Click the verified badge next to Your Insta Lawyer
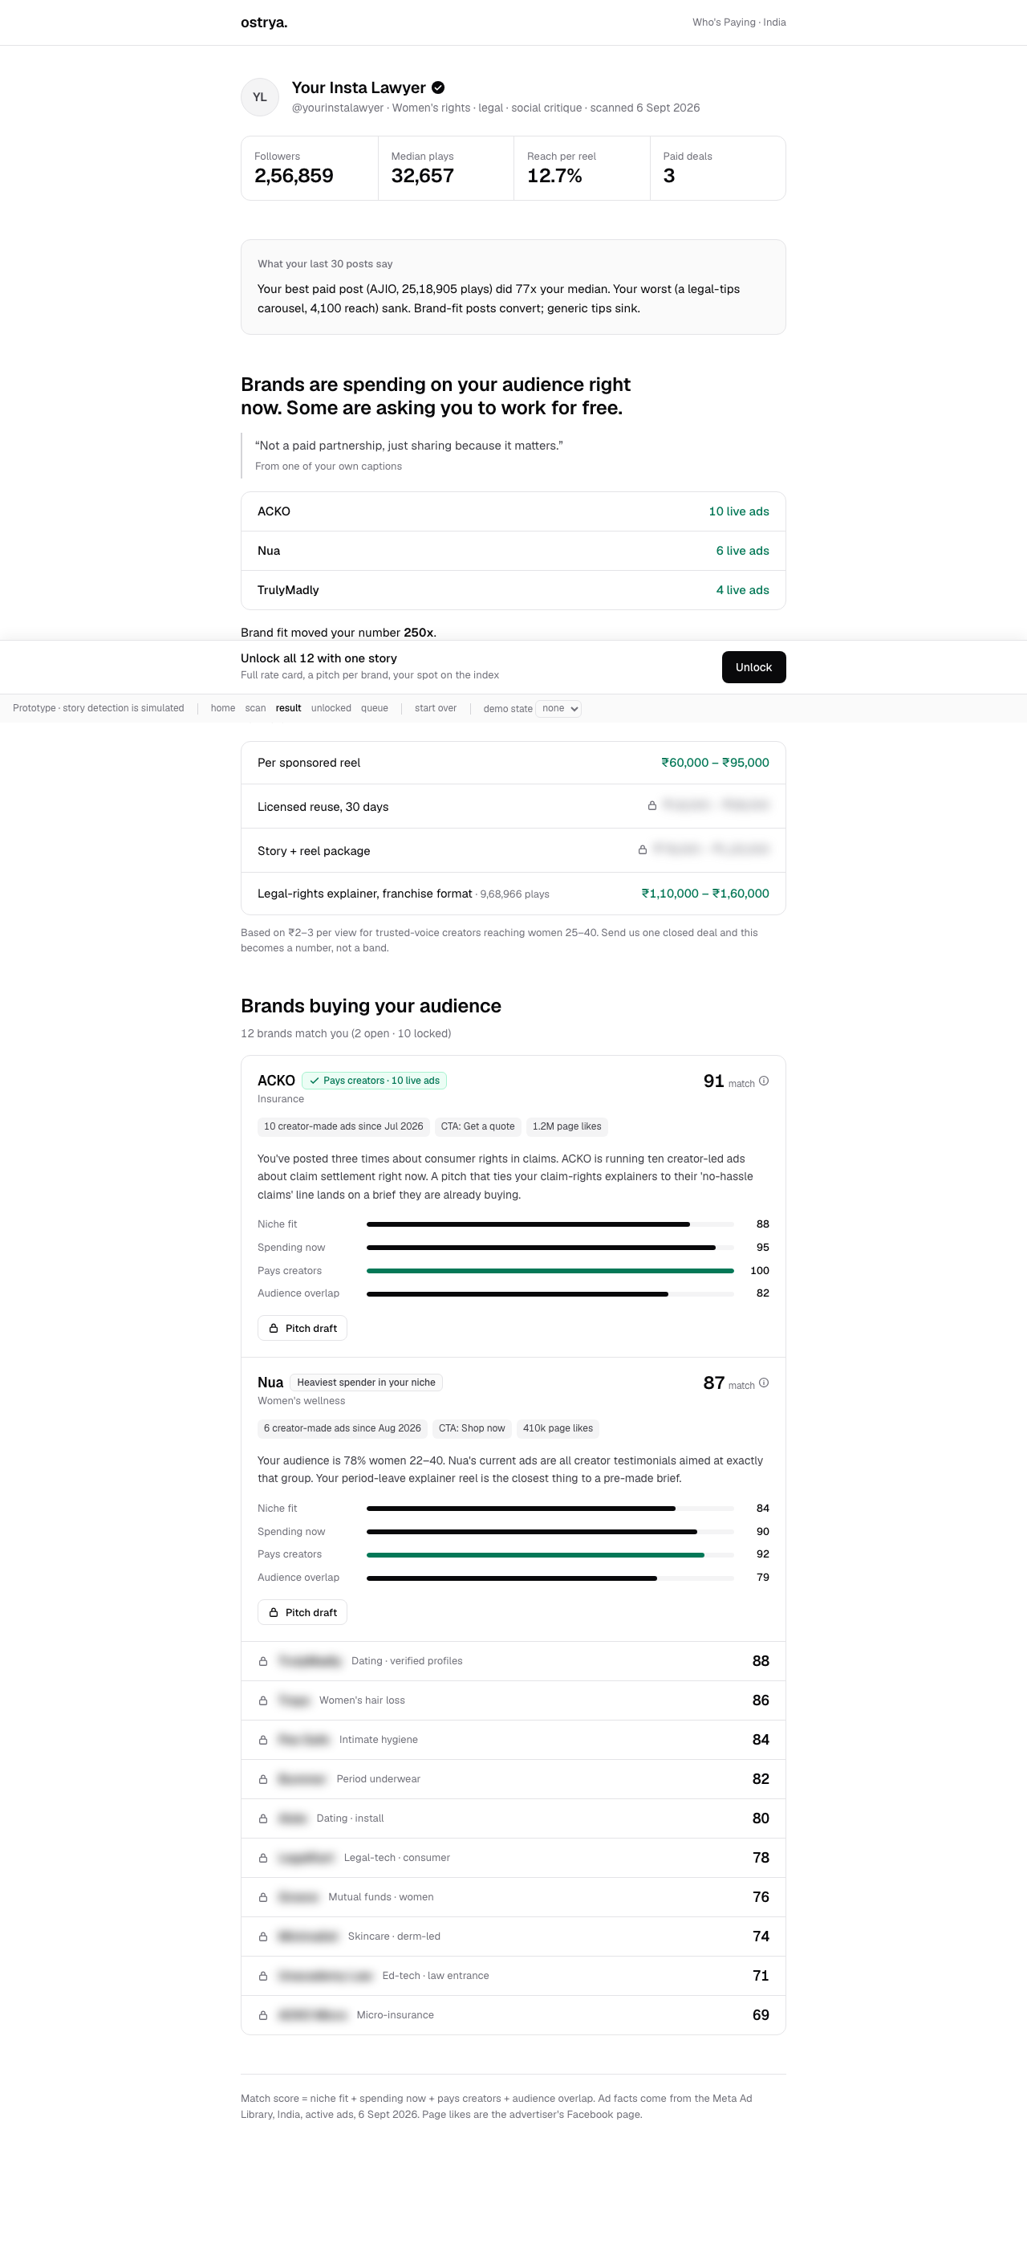The image size is (1027, 2248). pos(439,88)
